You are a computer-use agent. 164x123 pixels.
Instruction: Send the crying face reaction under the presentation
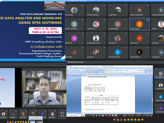[x=135, y=120]
